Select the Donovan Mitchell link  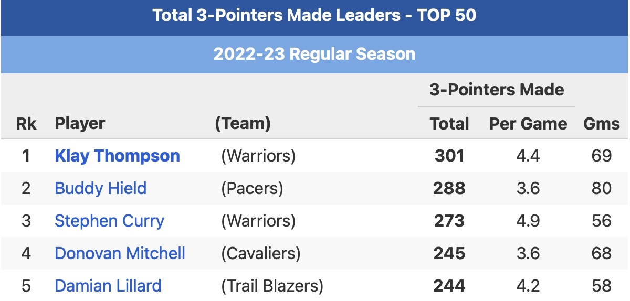[120, 253]
